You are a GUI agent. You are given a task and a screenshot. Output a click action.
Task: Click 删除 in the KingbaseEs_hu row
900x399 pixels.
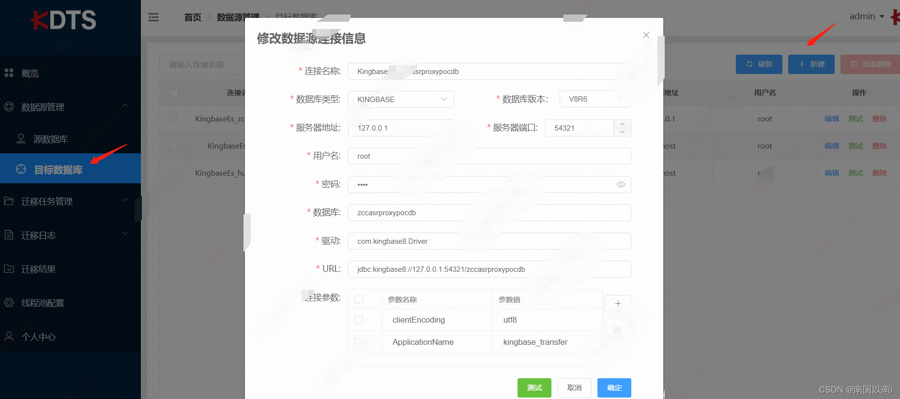click(x=879, y=173)
